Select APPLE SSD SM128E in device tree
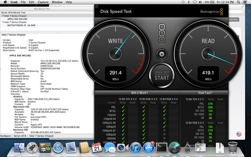 [17, 19]
